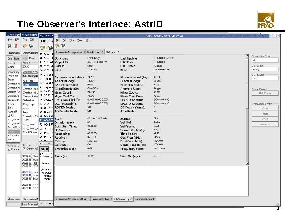Click GBT Status field showing clear

265,78
